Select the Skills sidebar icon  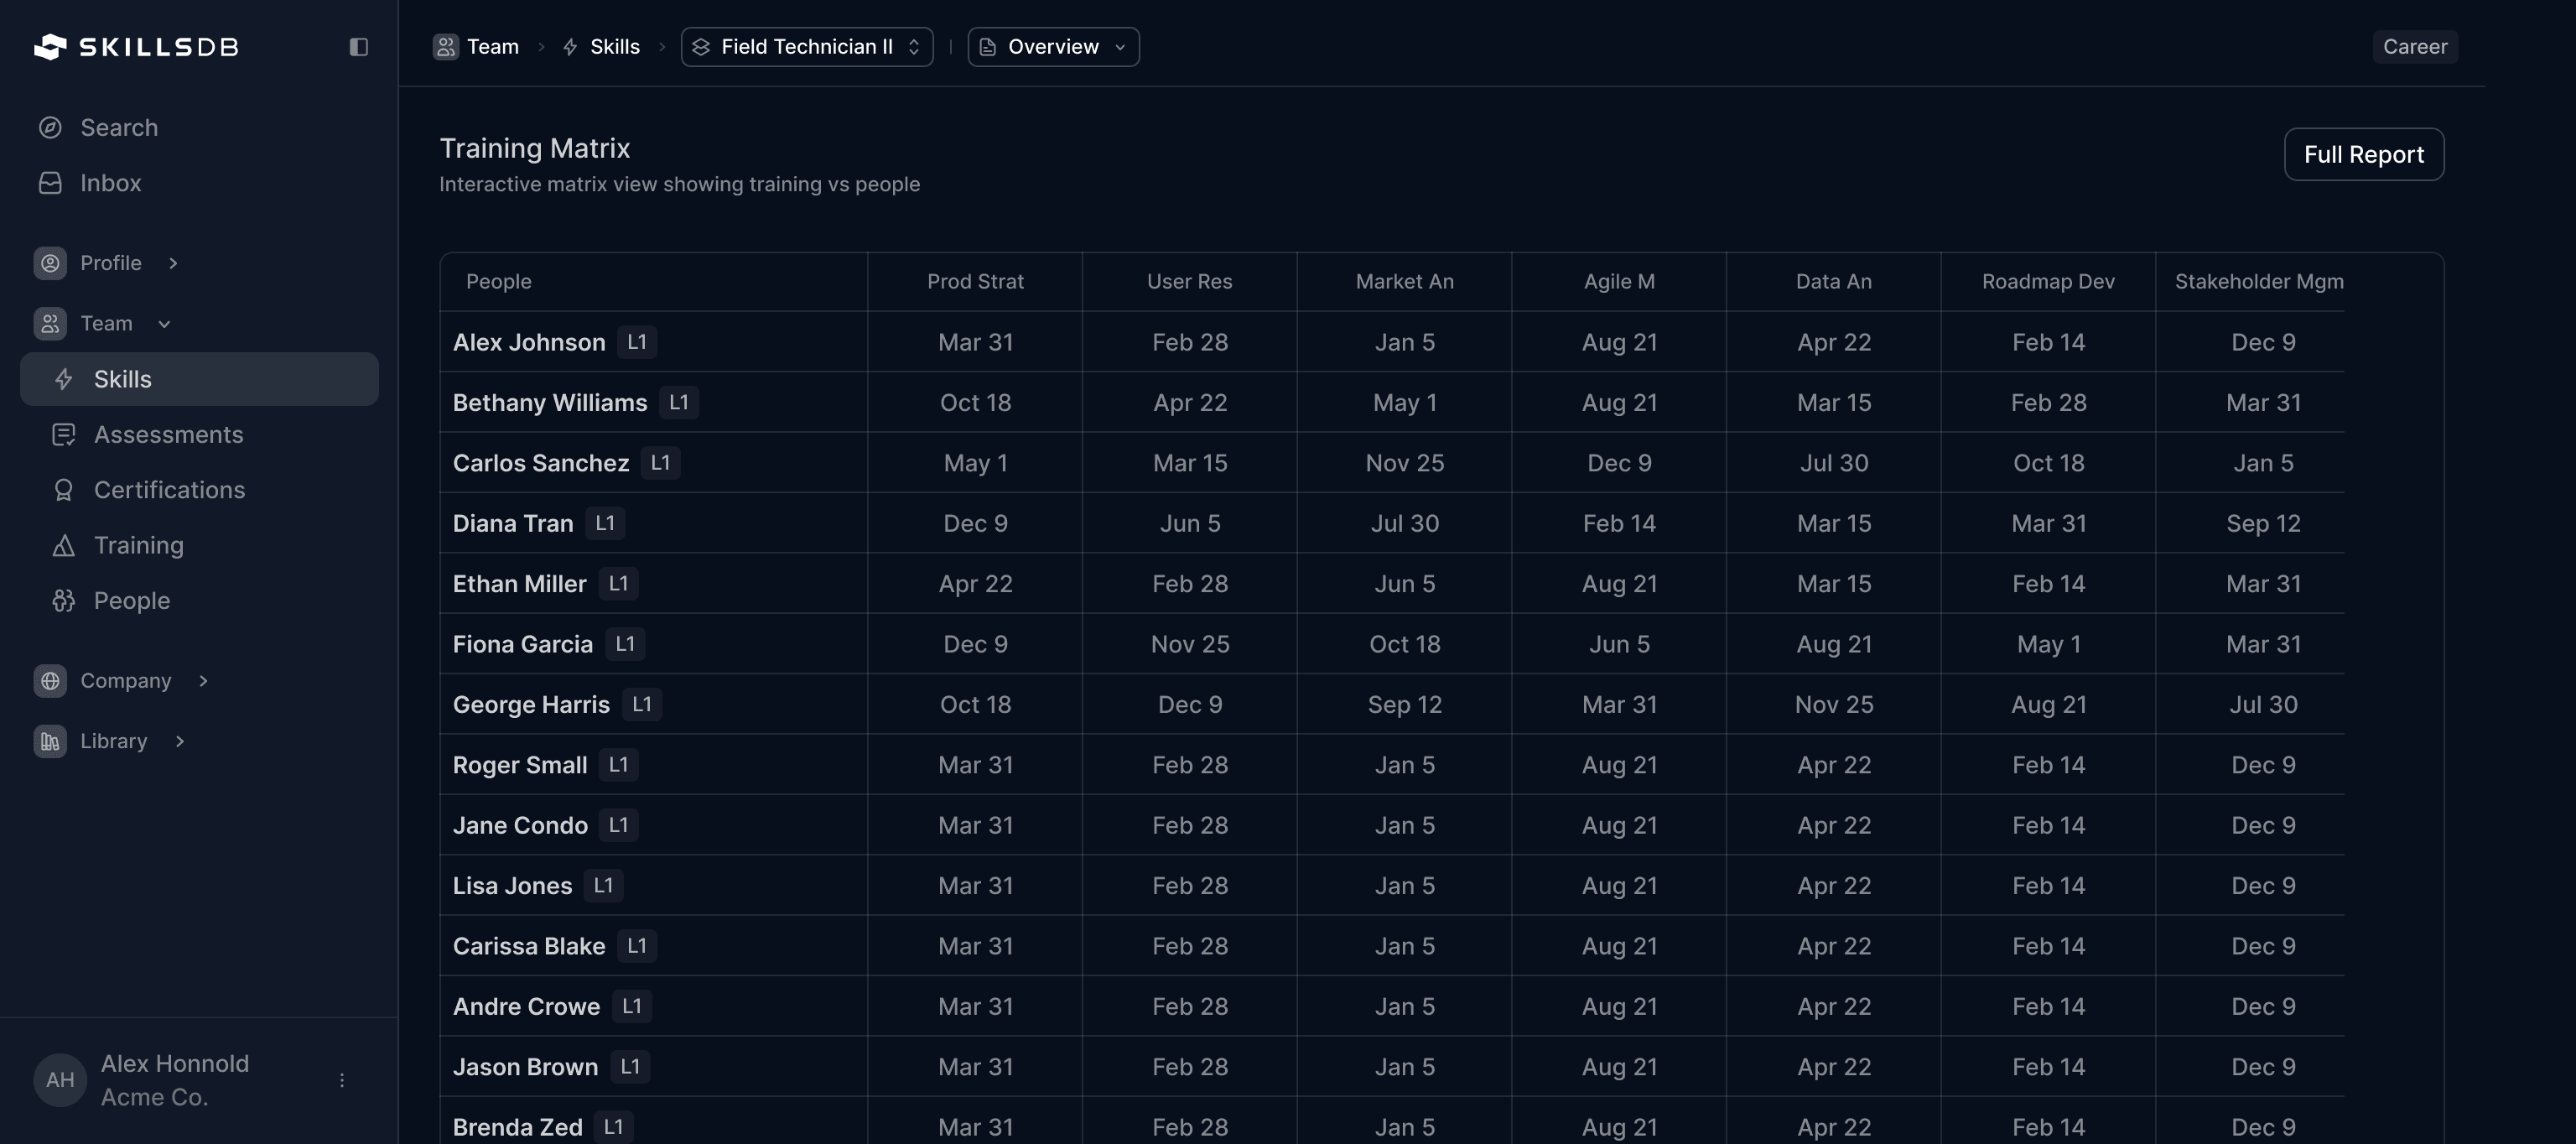[x=65, y=379]
